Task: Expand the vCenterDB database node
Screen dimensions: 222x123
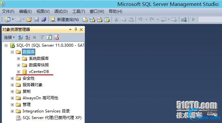Action: pos(18,72)
